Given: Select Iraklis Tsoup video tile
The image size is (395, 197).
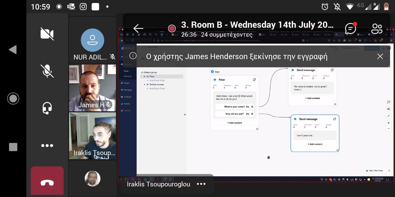Looking at the screenshot, I should (92, 136).
